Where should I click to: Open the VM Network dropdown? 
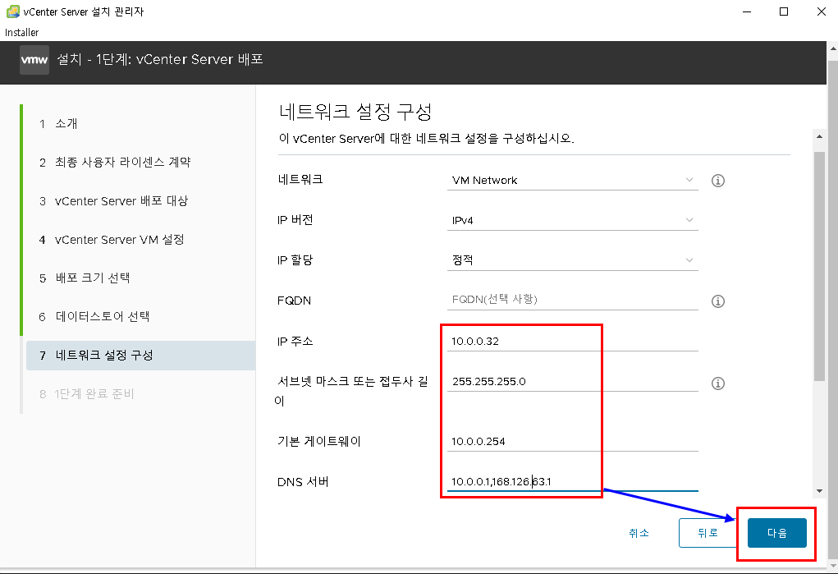[572, 181]
